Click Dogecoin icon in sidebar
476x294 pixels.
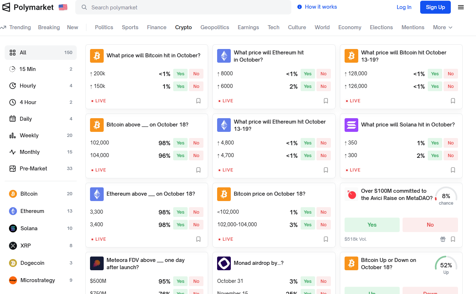[13, 263]
